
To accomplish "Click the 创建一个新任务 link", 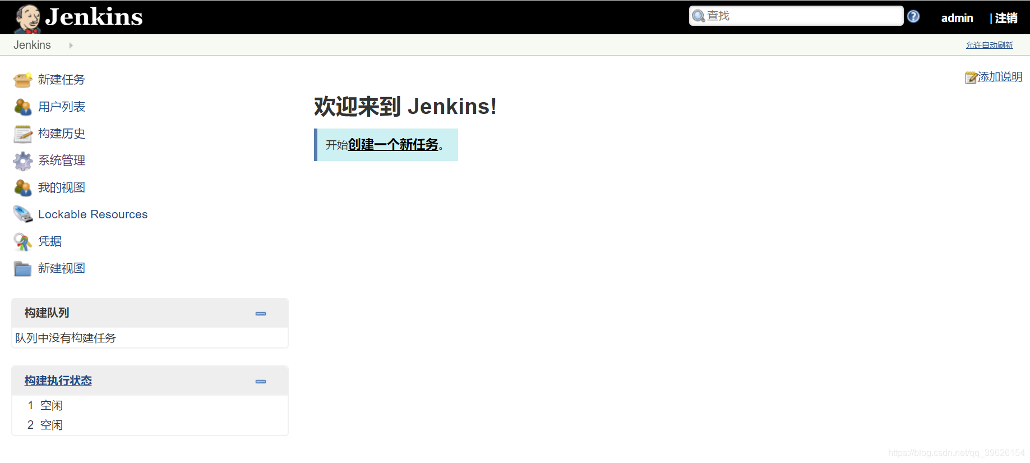I will tap(393, 145).
